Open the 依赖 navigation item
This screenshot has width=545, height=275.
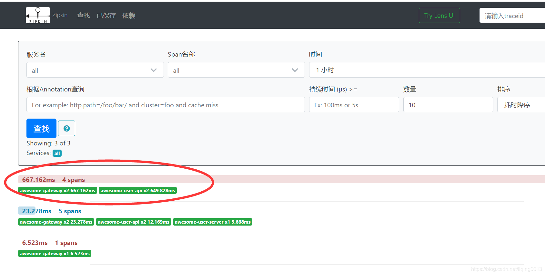(x=129, y=16)
